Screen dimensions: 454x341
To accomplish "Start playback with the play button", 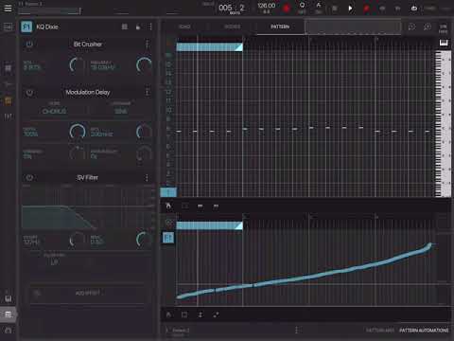I will pyautogui.click(x=350, y=9).
